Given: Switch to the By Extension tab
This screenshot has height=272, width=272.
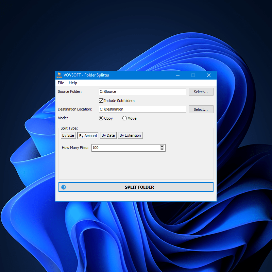Looking at the screenshot, I should click(x=130, y=135).
